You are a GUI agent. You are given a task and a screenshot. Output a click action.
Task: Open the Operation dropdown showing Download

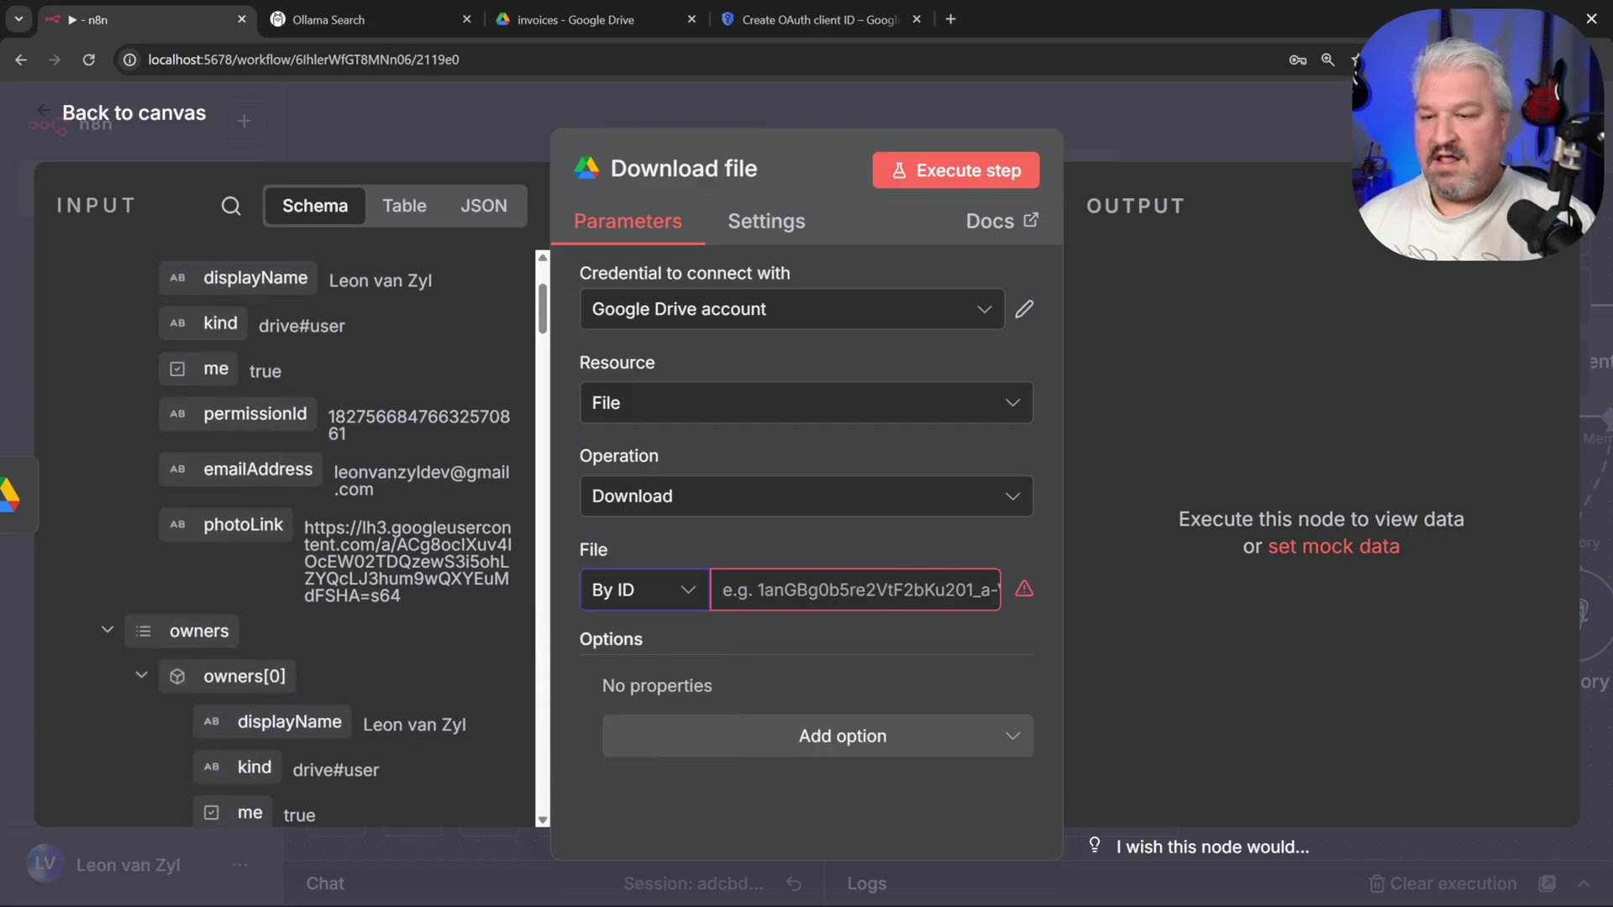pos(806,496)
